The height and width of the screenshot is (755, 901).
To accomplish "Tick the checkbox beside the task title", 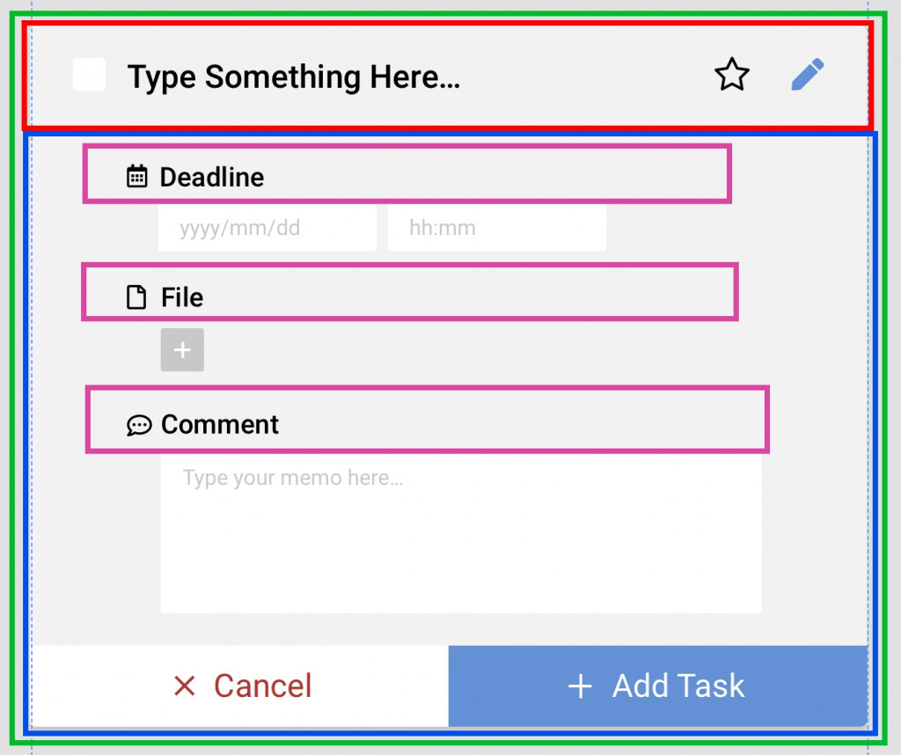I will pos(89,75).
